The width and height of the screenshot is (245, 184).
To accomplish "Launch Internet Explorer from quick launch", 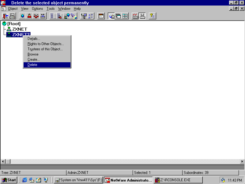I will click(24, 180).
